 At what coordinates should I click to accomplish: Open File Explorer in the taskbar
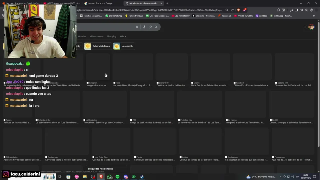pyautogui.click(x=85, y=177)
